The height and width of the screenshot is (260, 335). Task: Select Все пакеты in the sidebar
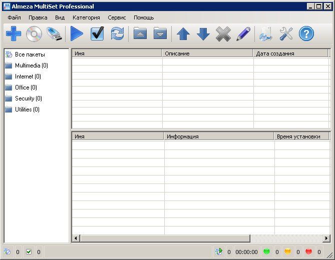30,54
